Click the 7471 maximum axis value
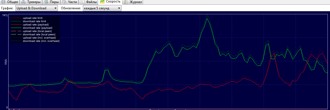This screenshot has height=110, width=330. (x=5, y=16)
